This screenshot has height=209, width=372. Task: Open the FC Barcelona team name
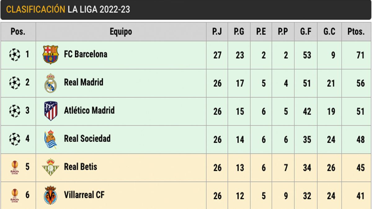[x=86, y=54]
